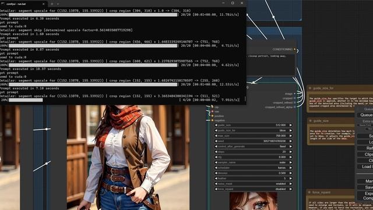Raise feather value with right arrow
373x210 pixels.
coord(291,178)
